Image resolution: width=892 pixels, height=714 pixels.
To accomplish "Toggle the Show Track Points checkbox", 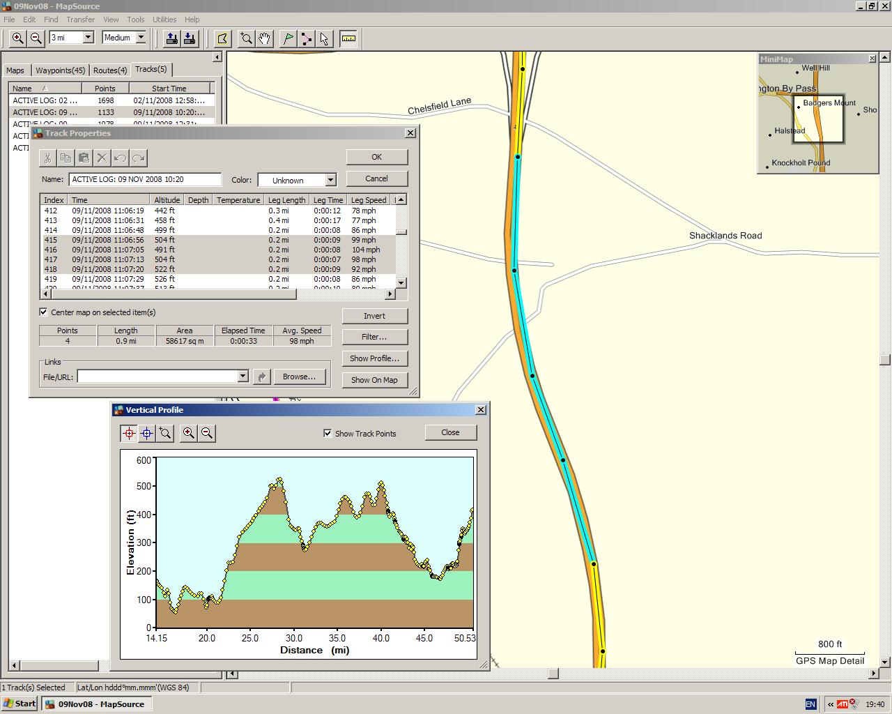I will (328, 433).
